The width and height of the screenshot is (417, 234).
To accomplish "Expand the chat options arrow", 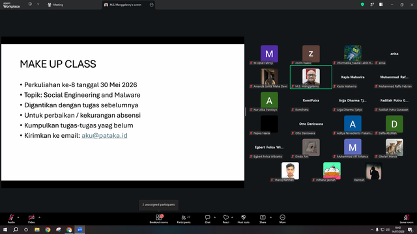I will 214,217.
